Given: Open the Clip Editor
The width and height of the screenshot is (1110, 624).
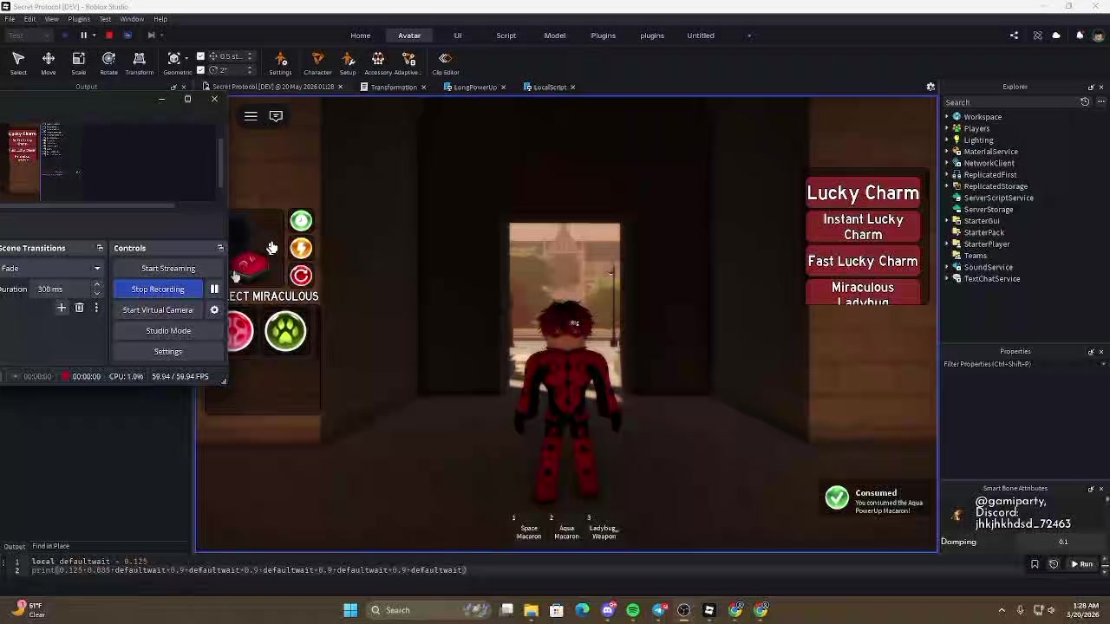Looking at the screenshot, I should coord(445,63).
